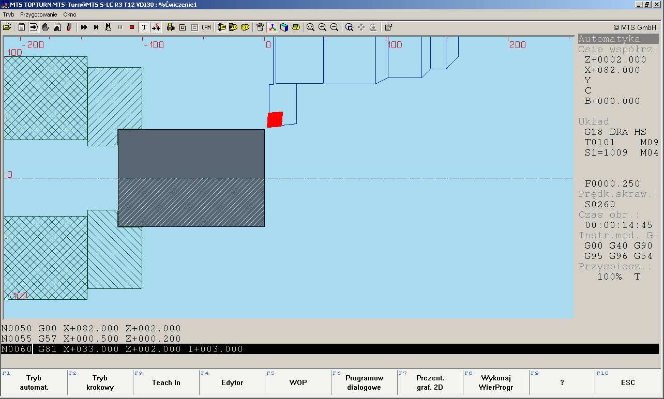This screenshot has height=399, width=664.
Task: Click the machine chart icon in toolbar
Action: [57, 27]
